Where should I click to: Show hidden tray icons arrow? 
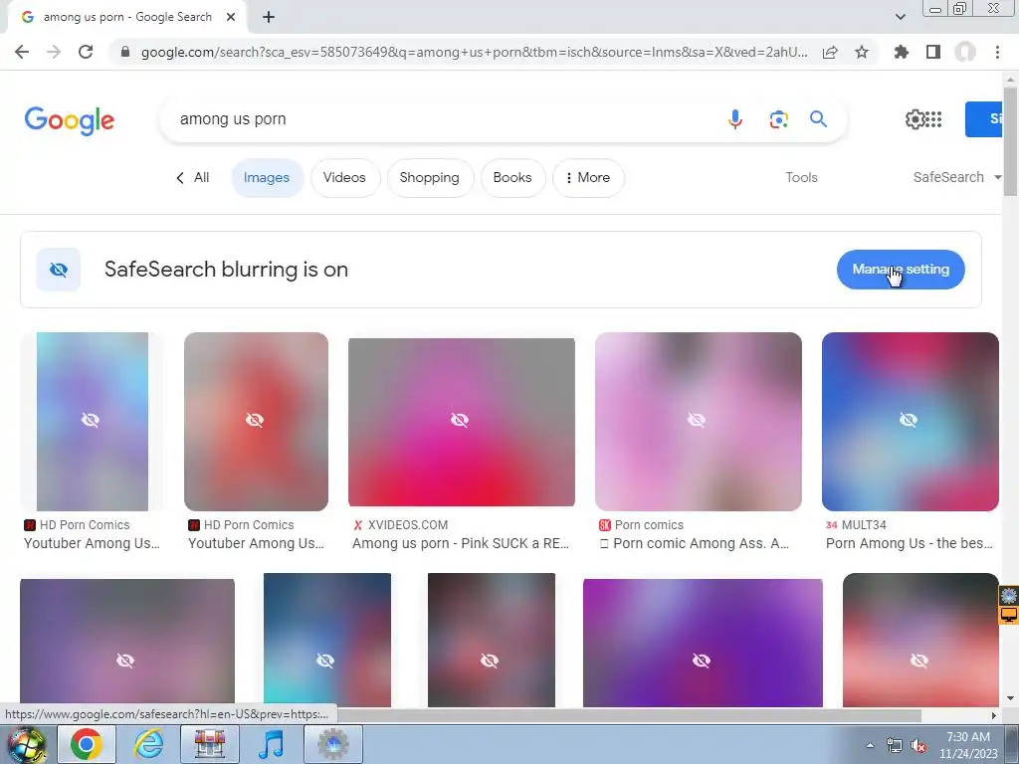pyautogui.click(x=870, y=746)
